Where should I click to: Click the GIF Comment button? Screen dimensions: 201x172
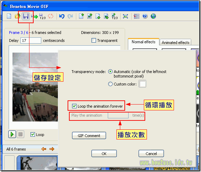pyautogui.click(x=89, y=136)
